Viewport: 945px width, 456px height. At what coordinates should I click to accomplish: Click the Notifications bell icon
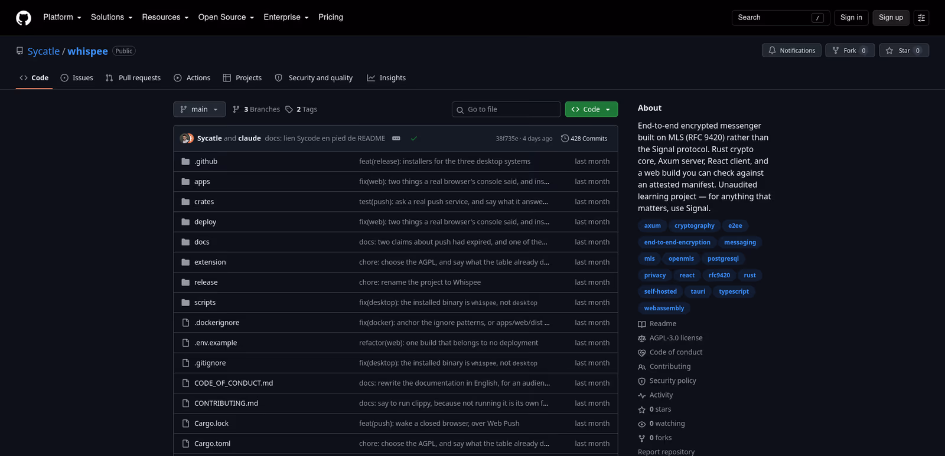tap(772, 51)
